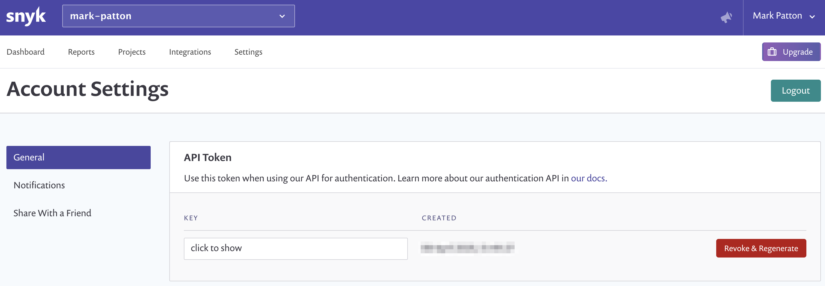825x286 pixels.
Task: Open the org selector chevron arrow
Action: click(282, 16)
